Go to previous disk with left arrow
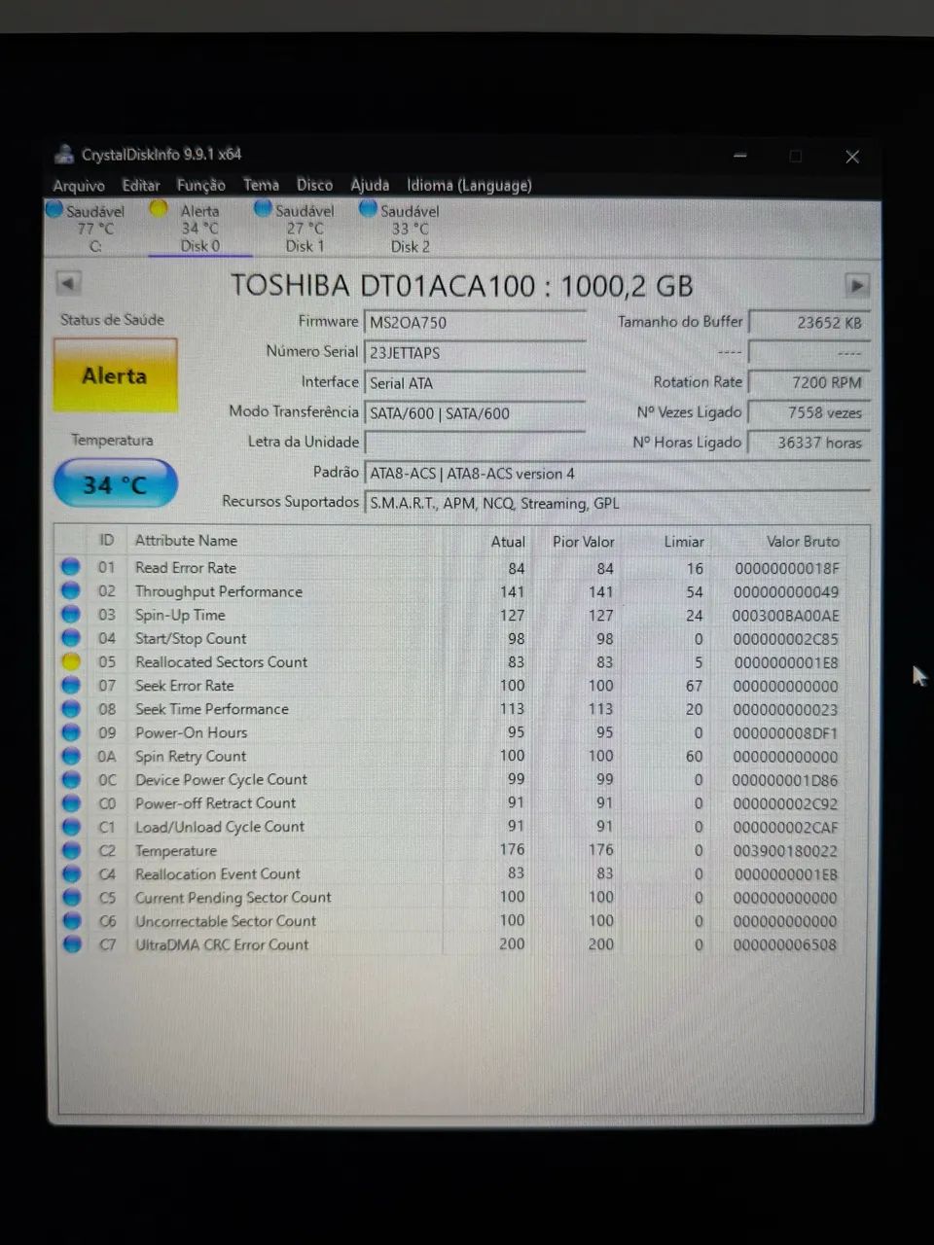The image size is (934, 1245). point(68,284)
